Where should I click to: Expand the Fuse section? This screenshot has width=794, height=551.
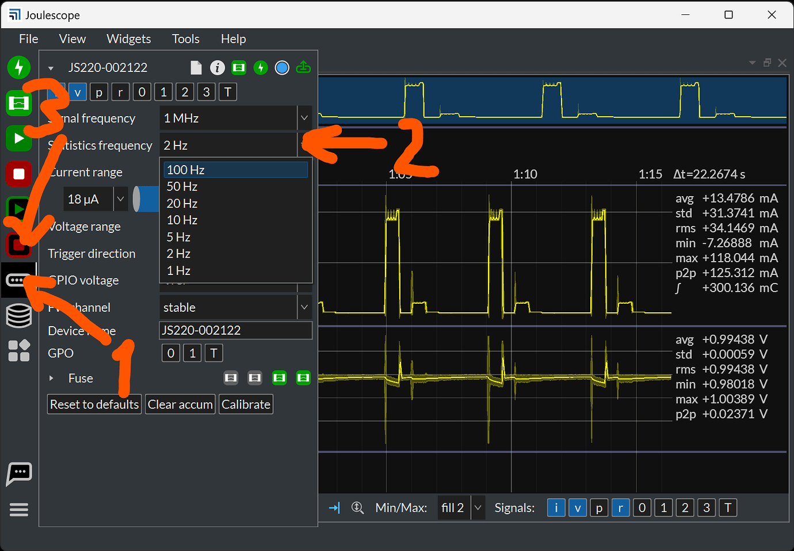(x=51, y=378)
